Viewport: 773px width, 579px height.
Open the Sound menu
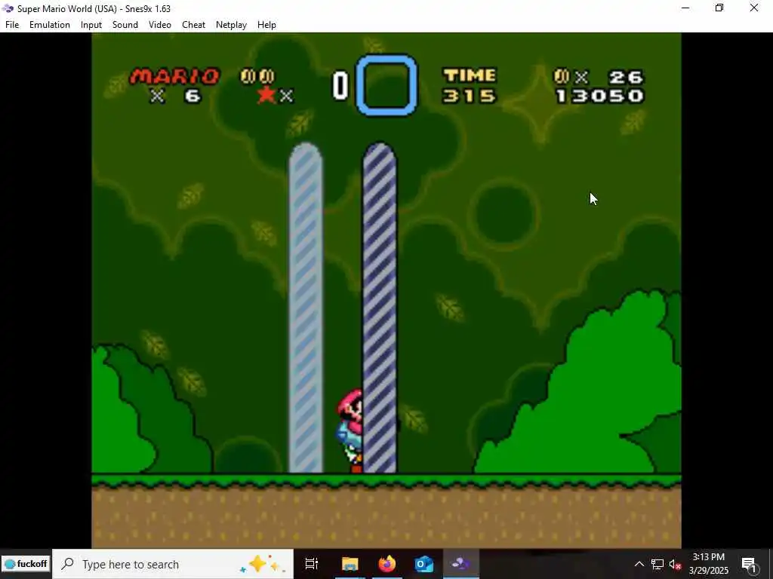(125, 25)
